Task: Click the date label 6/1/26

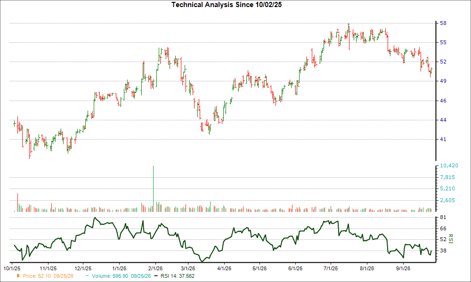Action: click(295, 268)
